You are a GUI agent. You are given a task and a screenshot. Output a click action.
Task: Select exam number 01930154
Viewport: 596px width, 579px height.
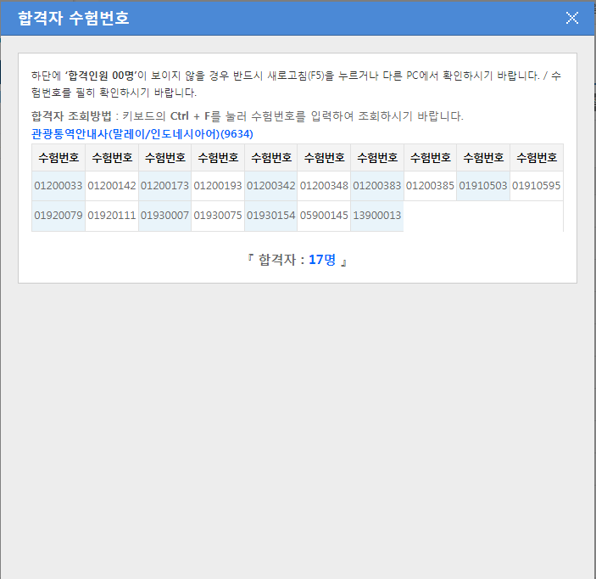tap(271, 216)
